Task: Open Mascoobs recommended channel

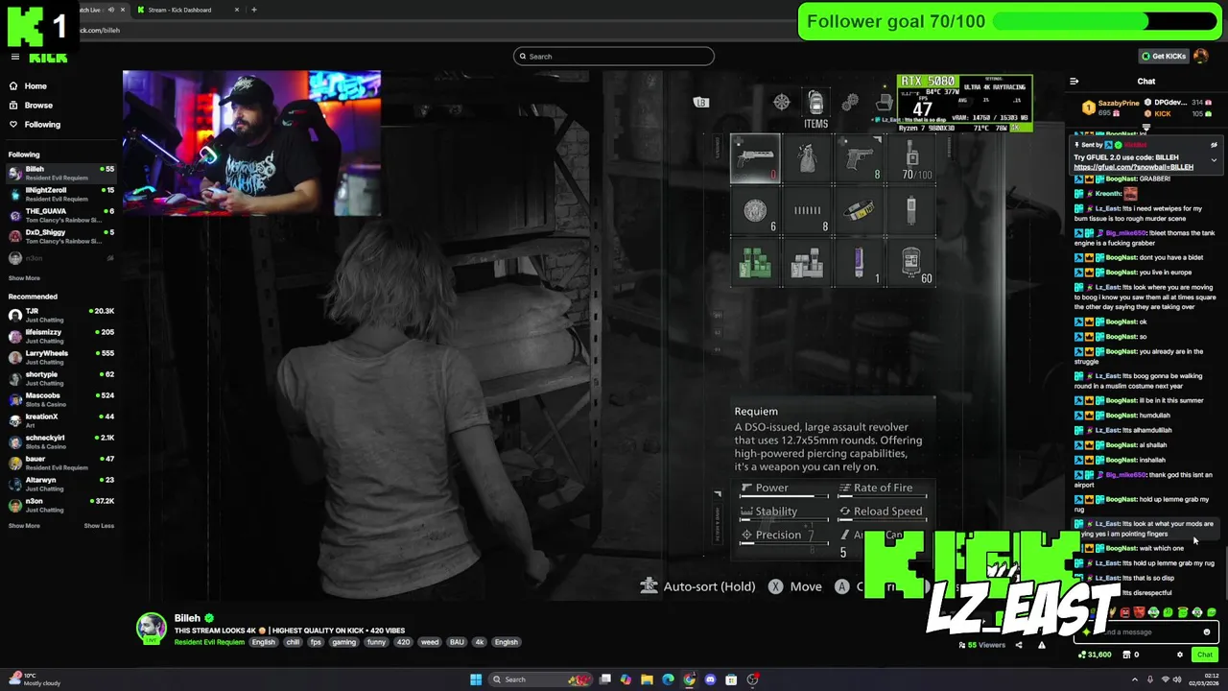Action: [x=59, y=399]
